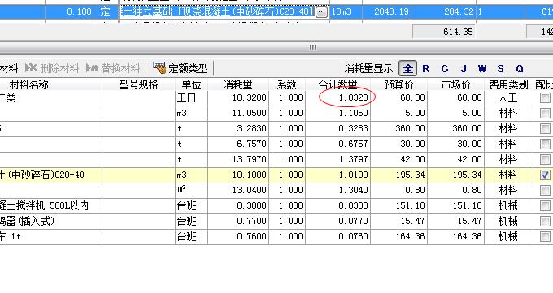This screenshot has width=553, height=293.
Task: Select the 1.3797 total quantity cell
Action: 337,159
